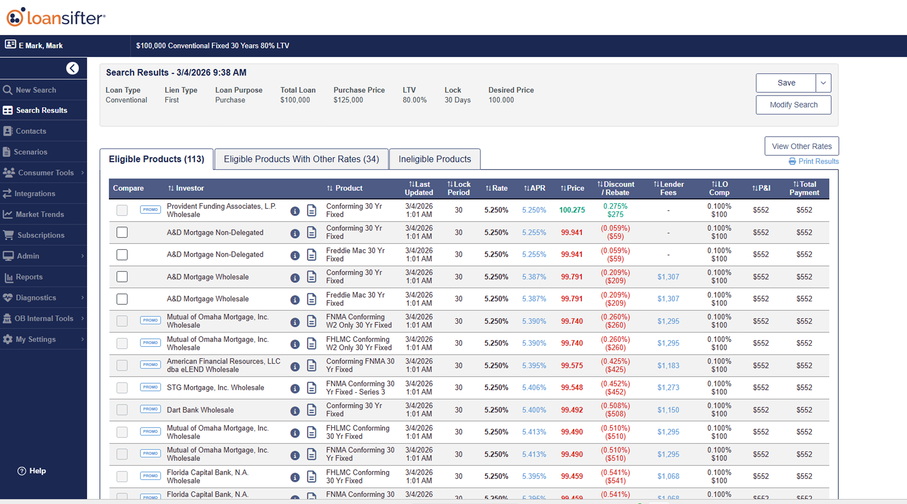Screen dimensions: 907x504
Task: Open document icon for STG Mortgage row
Action: 312,388
